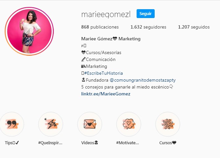Click the Tips highlight label text
220x158 pixels.
coord(12,143)
